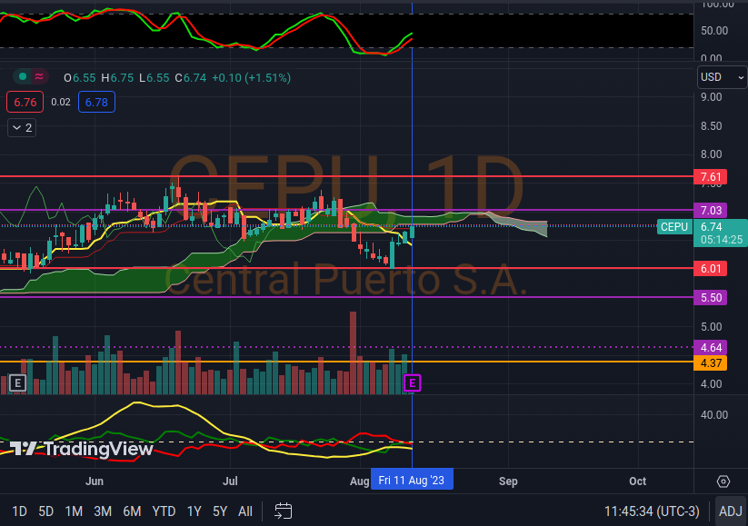Open timezone menu showing 11:45:34 (UTC-3)

click(x=652, y=511)
